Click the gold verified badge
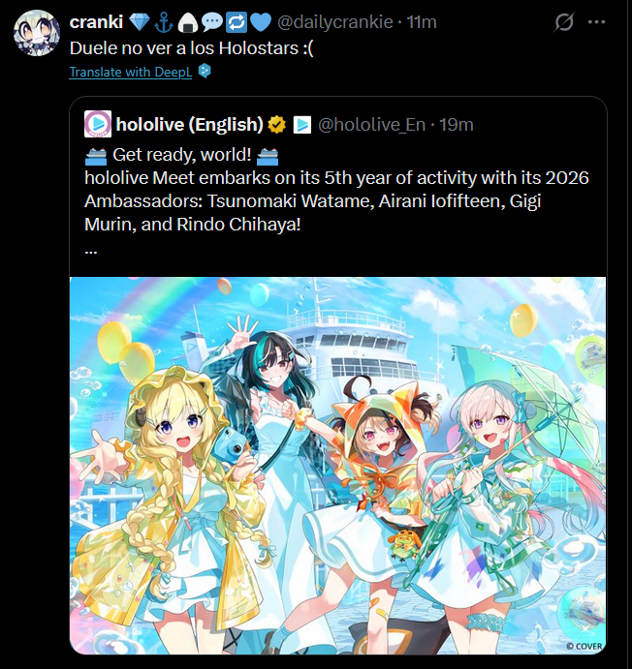This screenshot has width=632, height=669. (276, 125)
